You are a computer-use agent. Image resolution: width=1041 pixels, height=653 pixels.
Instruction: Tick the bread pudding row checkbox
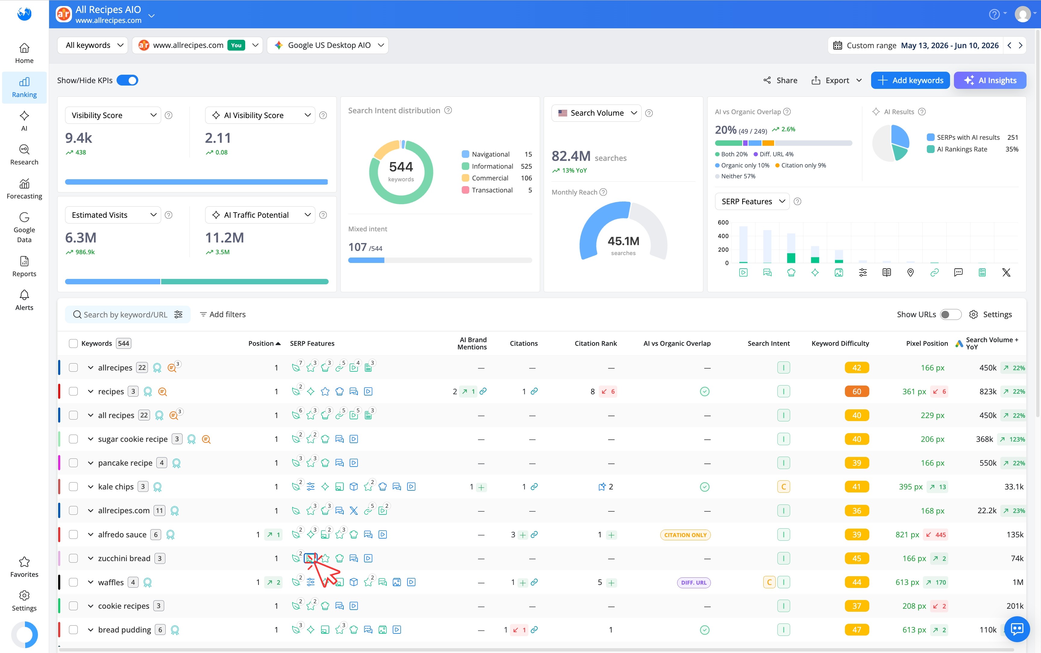[73, 630]
